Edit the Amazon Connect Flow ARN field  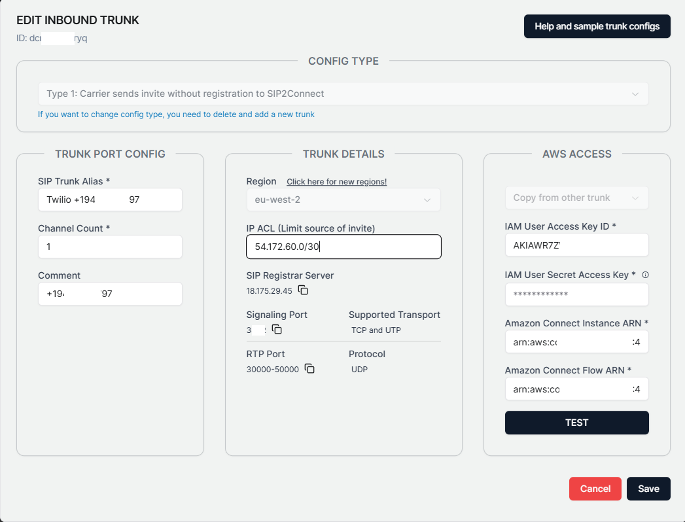pos(576,389)
